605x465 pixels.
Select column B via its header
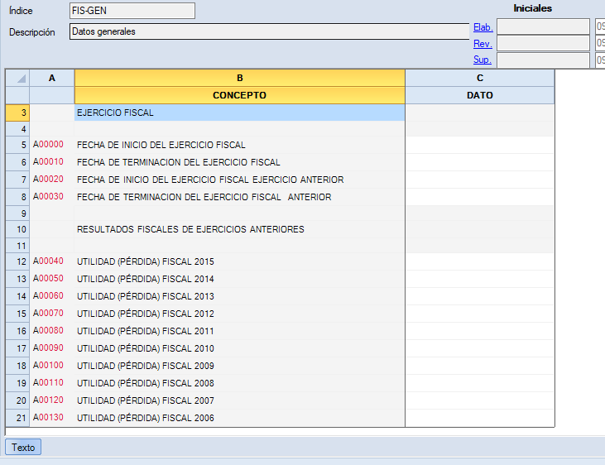tap(239, 78)
